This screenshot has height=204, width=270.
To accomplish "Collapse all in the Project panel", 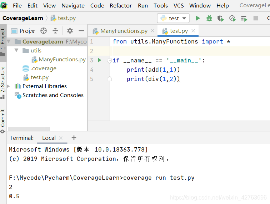I will (55, 31).
